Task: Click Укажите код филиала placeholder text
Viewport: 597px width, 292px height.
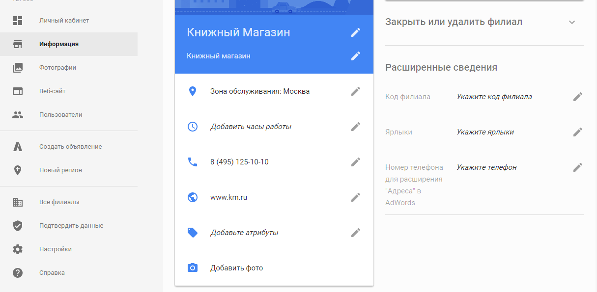Action: tap(494, 97)
